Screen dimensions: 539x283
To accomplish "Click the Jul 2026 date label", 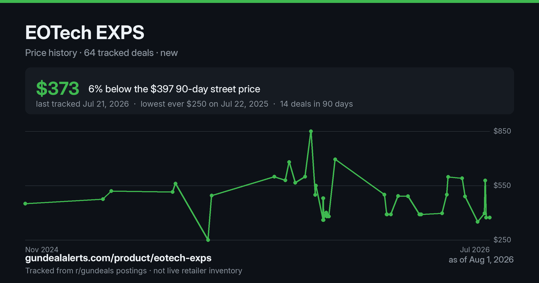I will [x=474, y=249].
